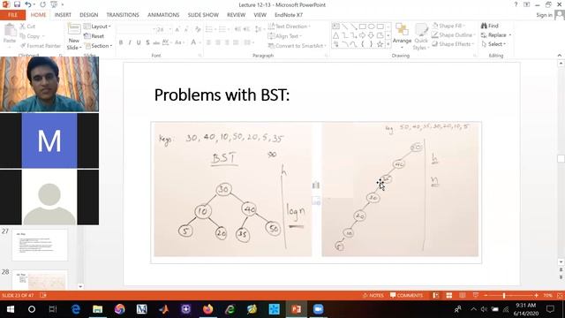
Task: Click the Align Text button
Action: (285, 36)
